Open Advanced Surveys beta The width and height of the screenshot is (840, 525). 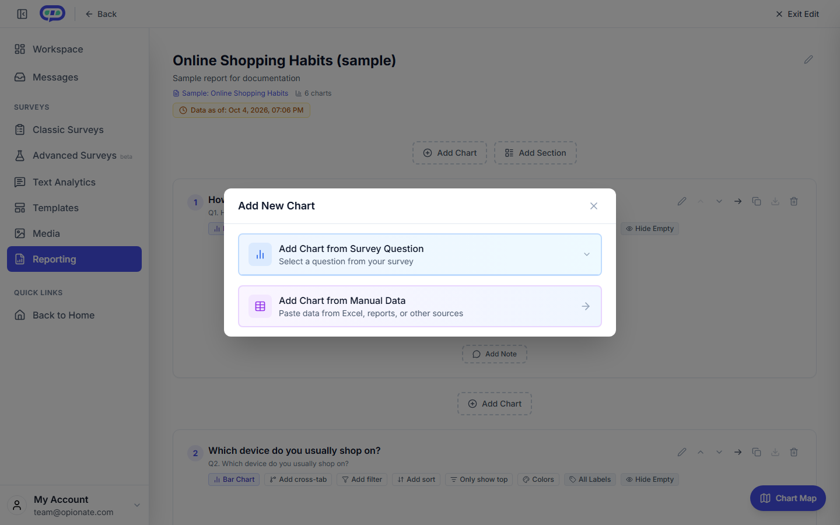(74, 155)
